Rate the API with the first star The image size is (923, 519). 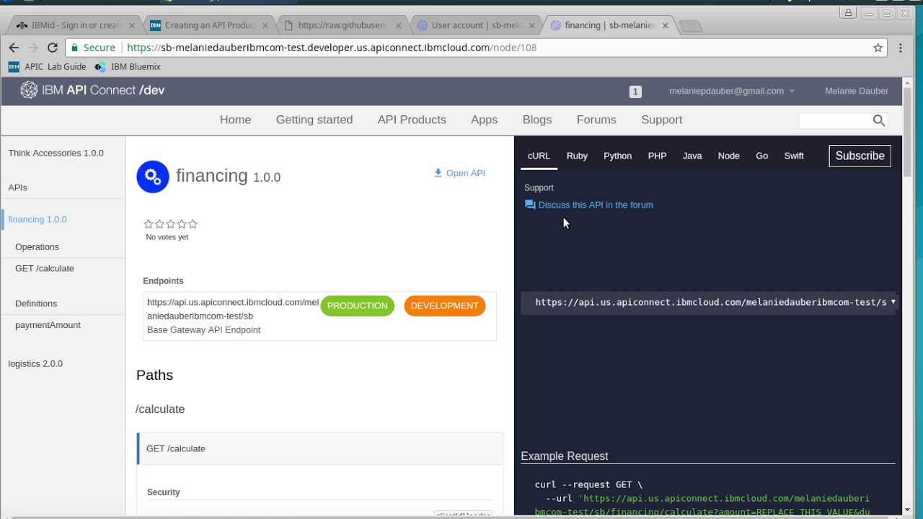pos(149,224)
